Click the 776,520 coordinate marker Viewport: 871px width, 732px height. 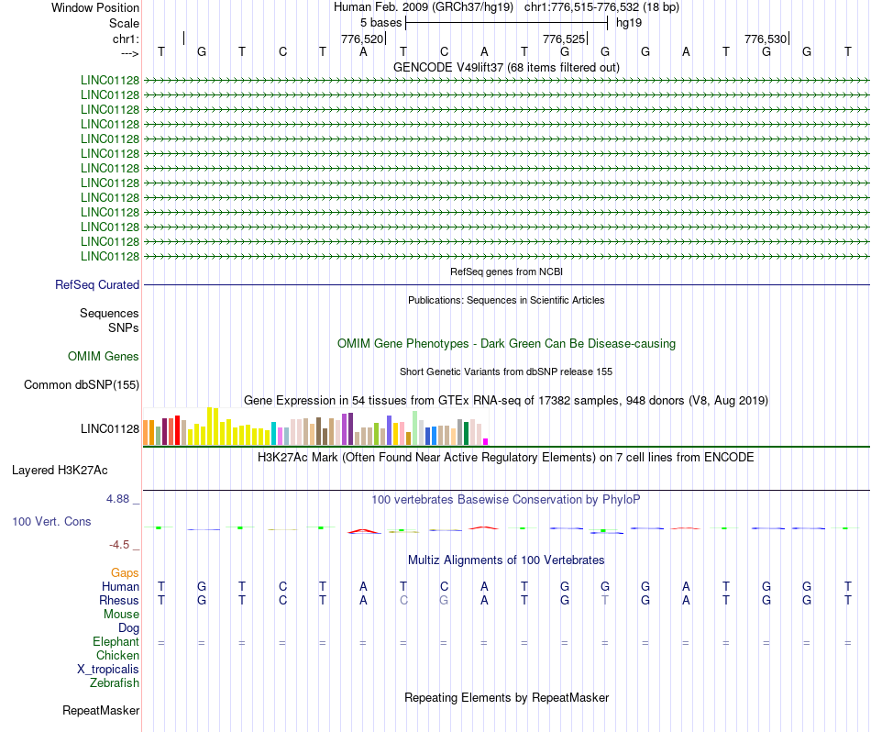pos(362,39)
